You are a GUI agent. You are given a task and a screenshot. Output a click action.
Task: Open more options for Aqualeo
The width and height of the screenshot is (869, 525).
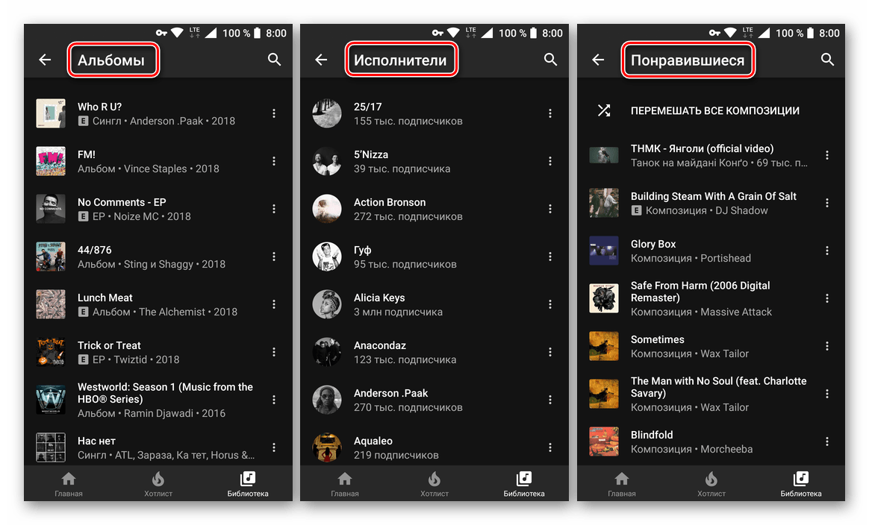point(549,447)
